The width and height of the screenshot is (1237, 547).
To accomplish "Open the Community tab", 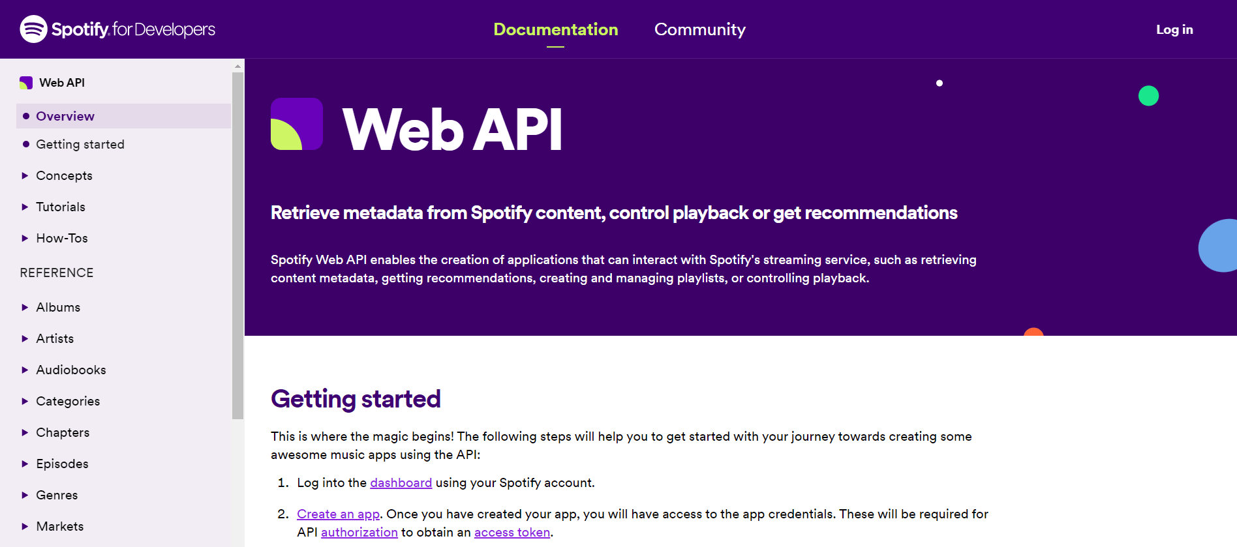I will [699, 29].
